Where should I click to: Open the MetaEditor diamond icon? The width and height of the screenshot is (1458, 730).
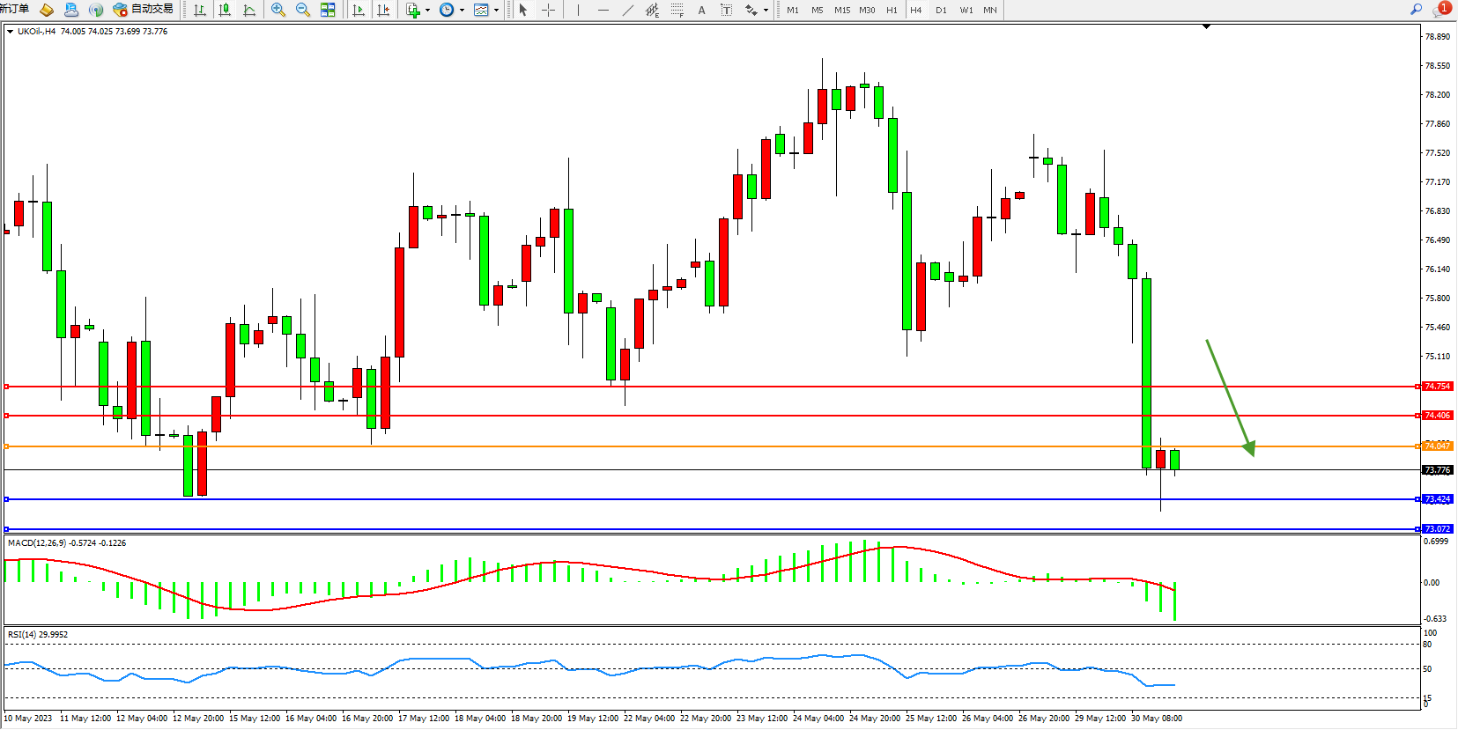click(x=47, y=10)
